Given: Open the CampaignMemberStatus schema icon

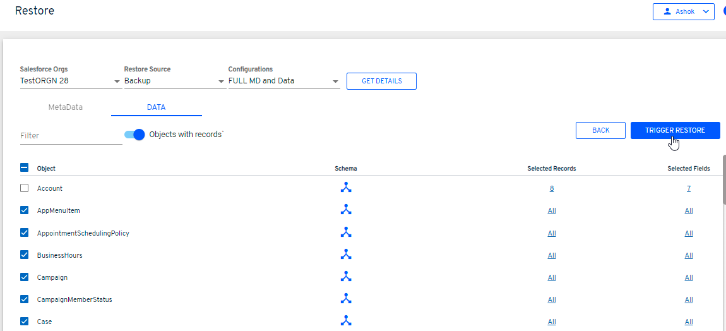Looking at the screenshot, I should (345, 299).
